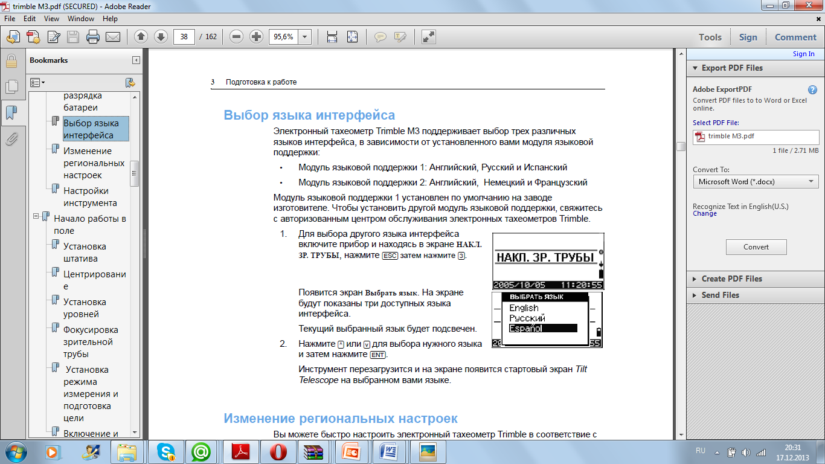Image resolution: width=825 pixels, height=464 pixels.
Task: Open Convert To Microsoft Word dropdown
Action: point(756,181)
